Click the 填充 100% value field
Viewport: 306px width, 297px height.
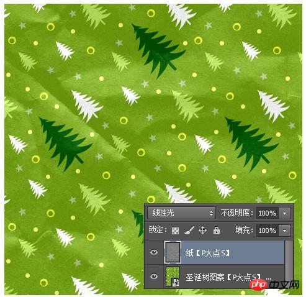(x=268, y=231)
